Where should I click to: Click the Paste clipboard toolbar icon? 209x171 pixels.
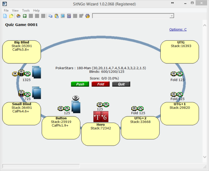(56, 16)
